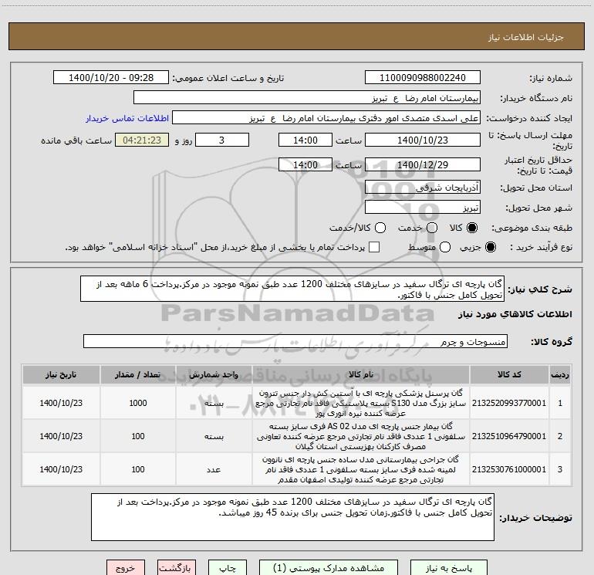Click need date 1400/10/23 in row 1
Viewport: 594px width, 575px height.
point(61,403)
